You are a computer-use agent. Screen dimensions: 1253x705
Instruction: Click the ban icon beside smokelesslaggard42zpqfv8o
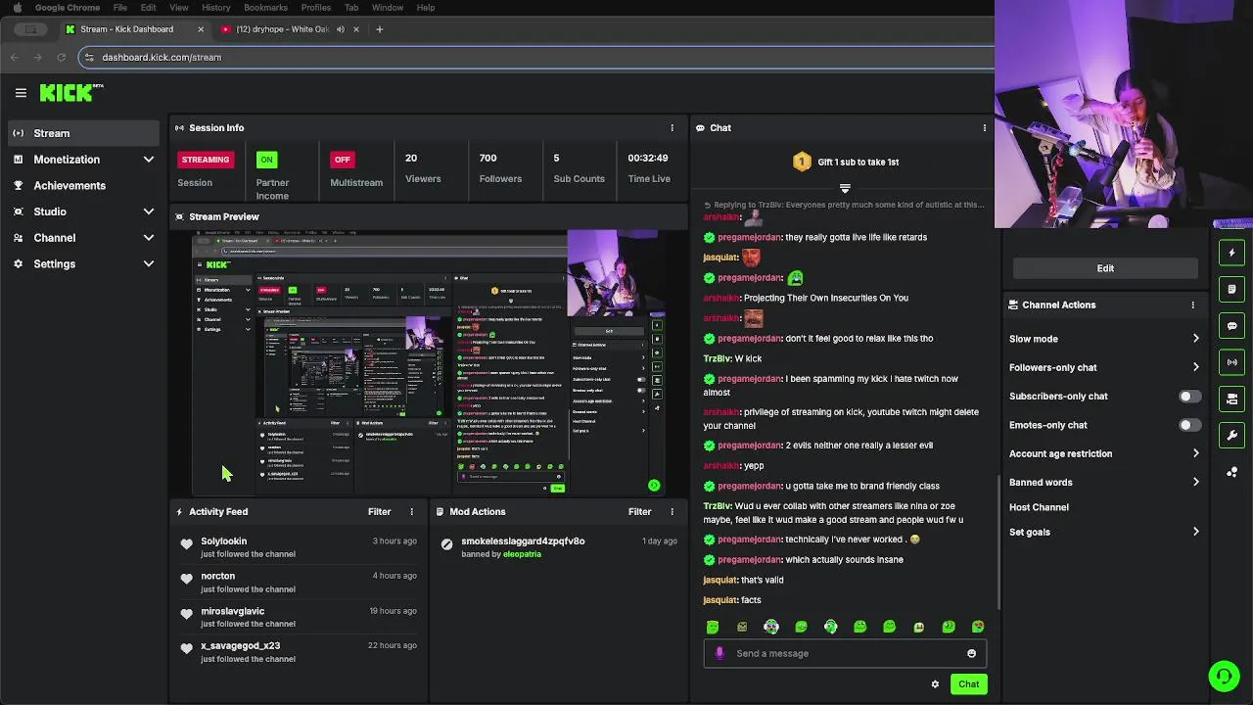[447, 544]
